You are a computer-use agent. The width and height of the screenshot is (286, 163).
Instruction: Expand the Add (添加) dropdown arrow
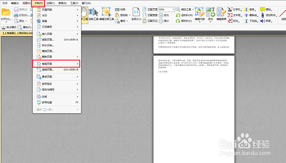coord(210,22)
